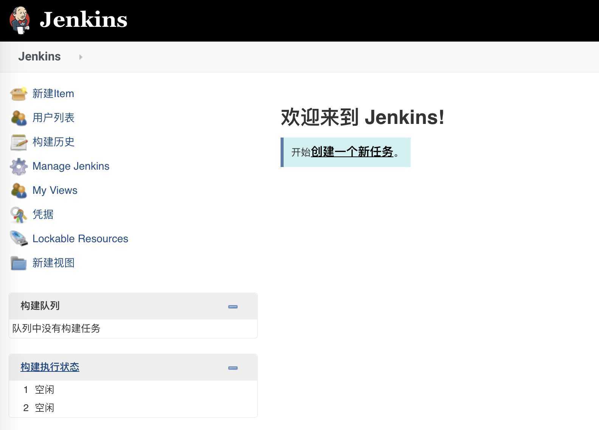599x430 pixels.
Task: Open the 构建执行状态 heading link
Action: 50,367
